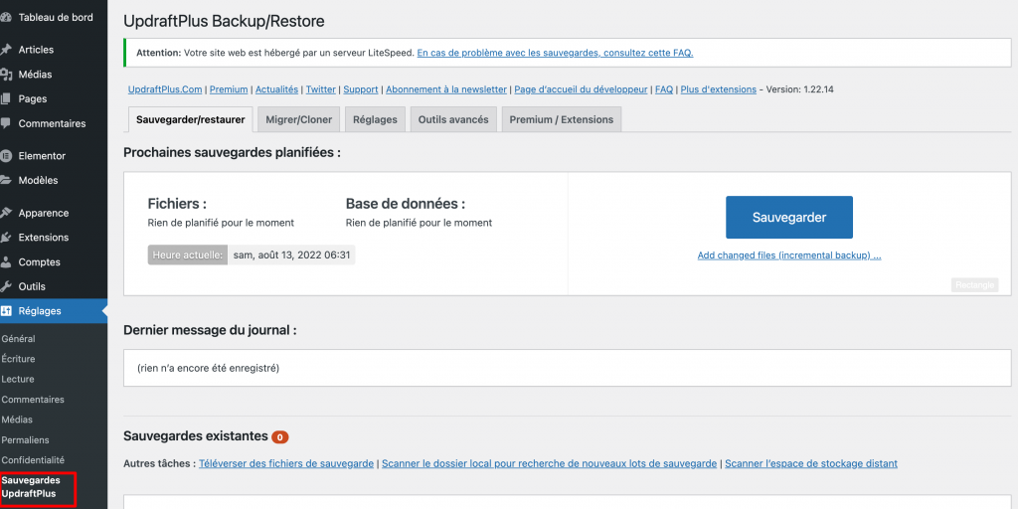Open Général settings submenu

tap(18, 339)
